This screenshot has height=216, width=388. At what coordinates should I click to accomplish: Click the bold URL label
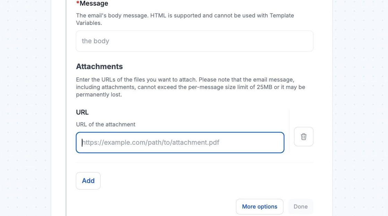point(82,112)
